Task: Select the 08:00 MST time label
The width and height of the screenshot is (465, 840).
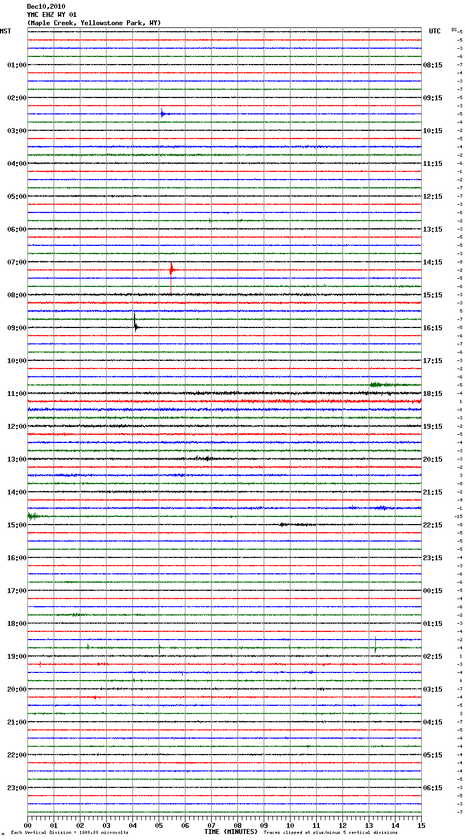Action: pyautogui.click(x=17, y=295)
